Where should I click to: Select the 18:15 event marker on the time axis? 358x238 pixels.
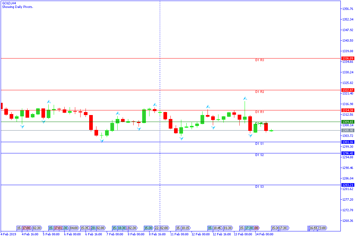tap(185, 228)
